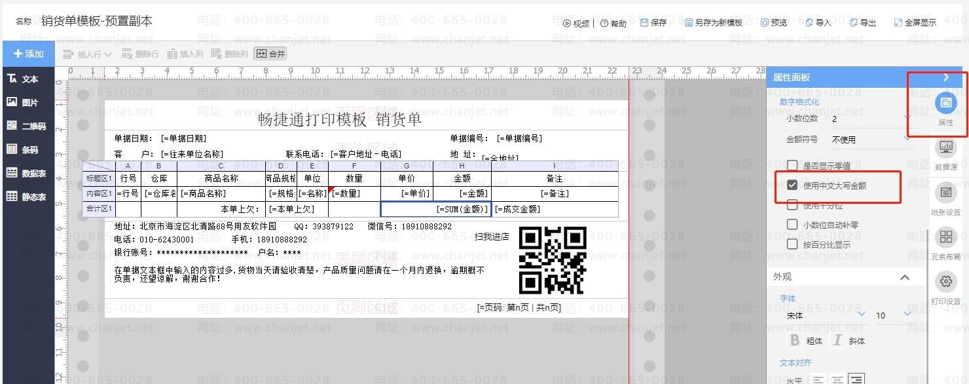Click 删除行 delete row tool
This screenshot has height=384, width=969.
point(140,54)
